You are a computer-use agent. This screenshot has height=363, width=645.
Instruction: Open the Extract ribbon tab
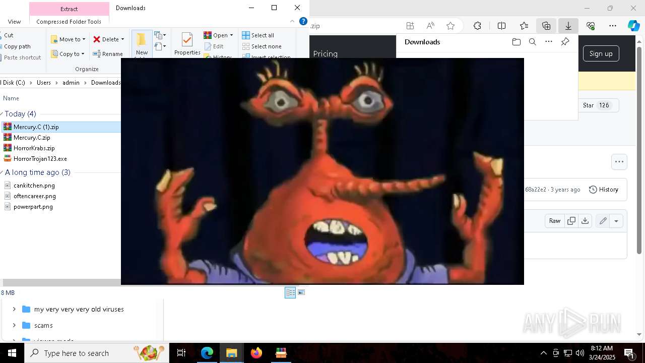click(x=69, y=9)
